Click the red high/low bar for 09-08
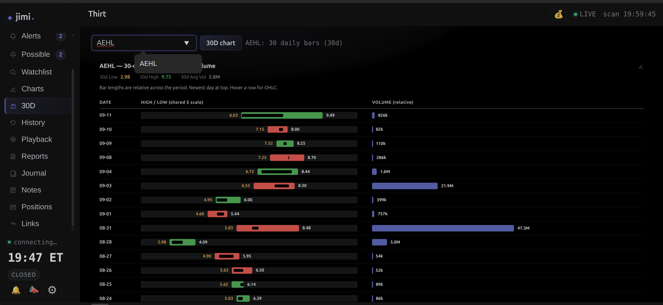663x305 pixels. (287, 158)
